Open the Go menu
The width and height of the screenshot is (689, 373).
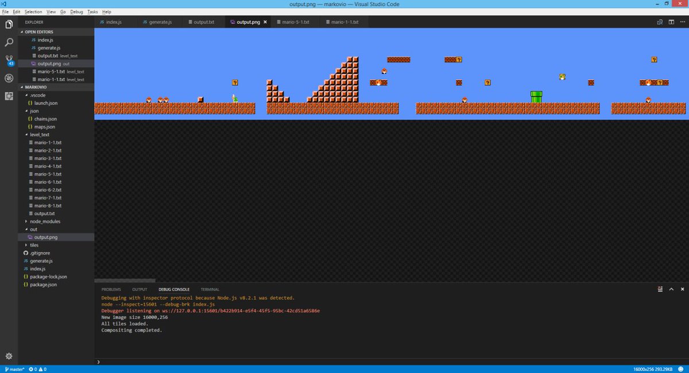(63, 11)
